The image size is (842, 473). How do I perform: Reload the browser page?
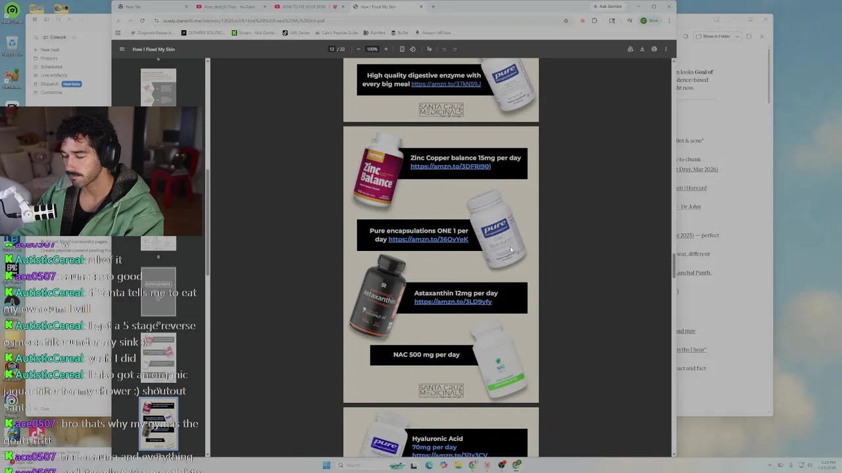[142, 20]
